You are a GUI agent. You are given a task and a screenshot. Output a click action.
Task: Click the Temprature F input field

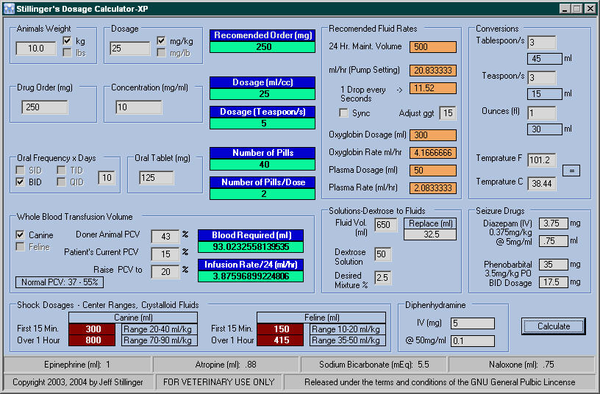point(541,160)
